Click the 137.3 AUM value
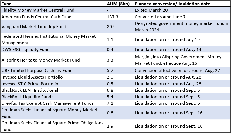Screen dimensions: 231x133 click(112, 17)
